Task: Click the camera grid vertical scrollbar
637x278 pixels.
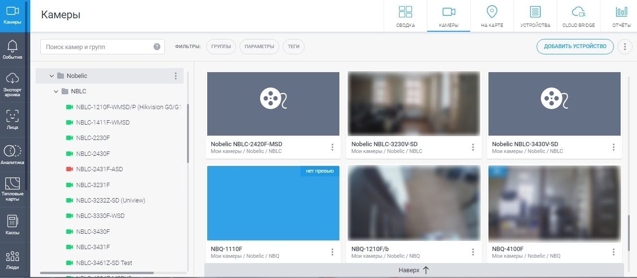Action: tap(628, 233)
